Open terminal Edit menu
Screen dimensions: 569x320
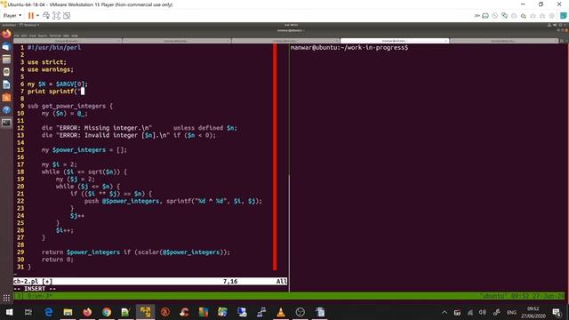(x=24, y=36)
